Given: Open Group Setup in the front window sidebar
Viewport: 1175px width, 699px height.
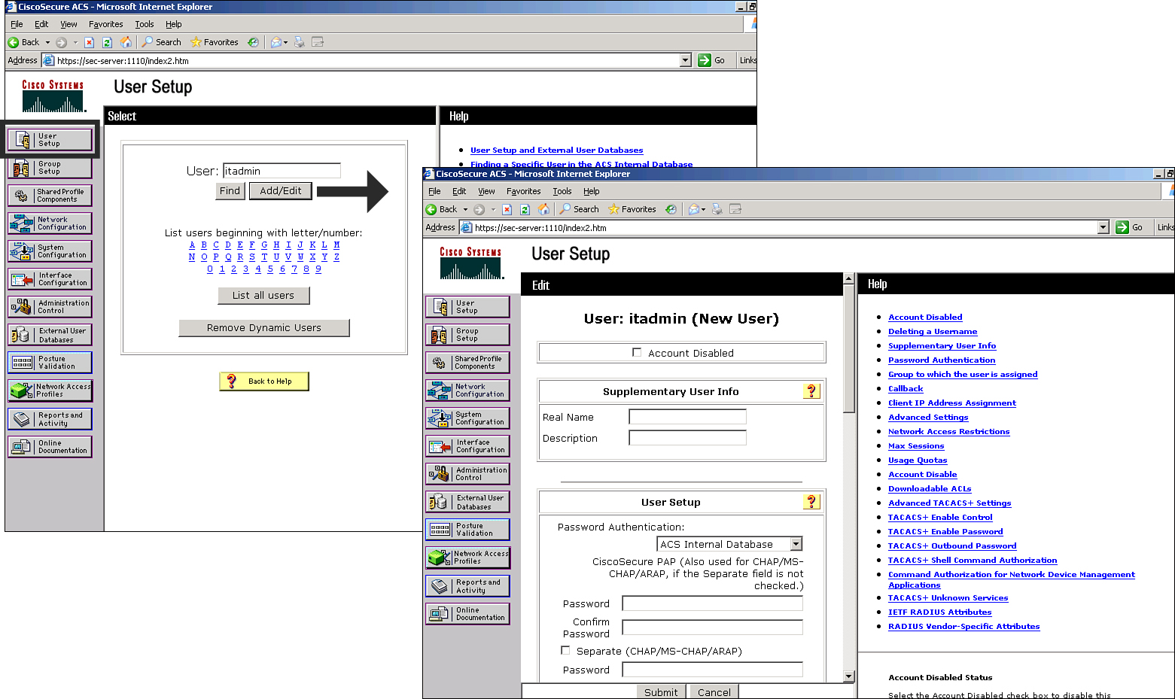Looking at the screenshot, I should (467, 335).
